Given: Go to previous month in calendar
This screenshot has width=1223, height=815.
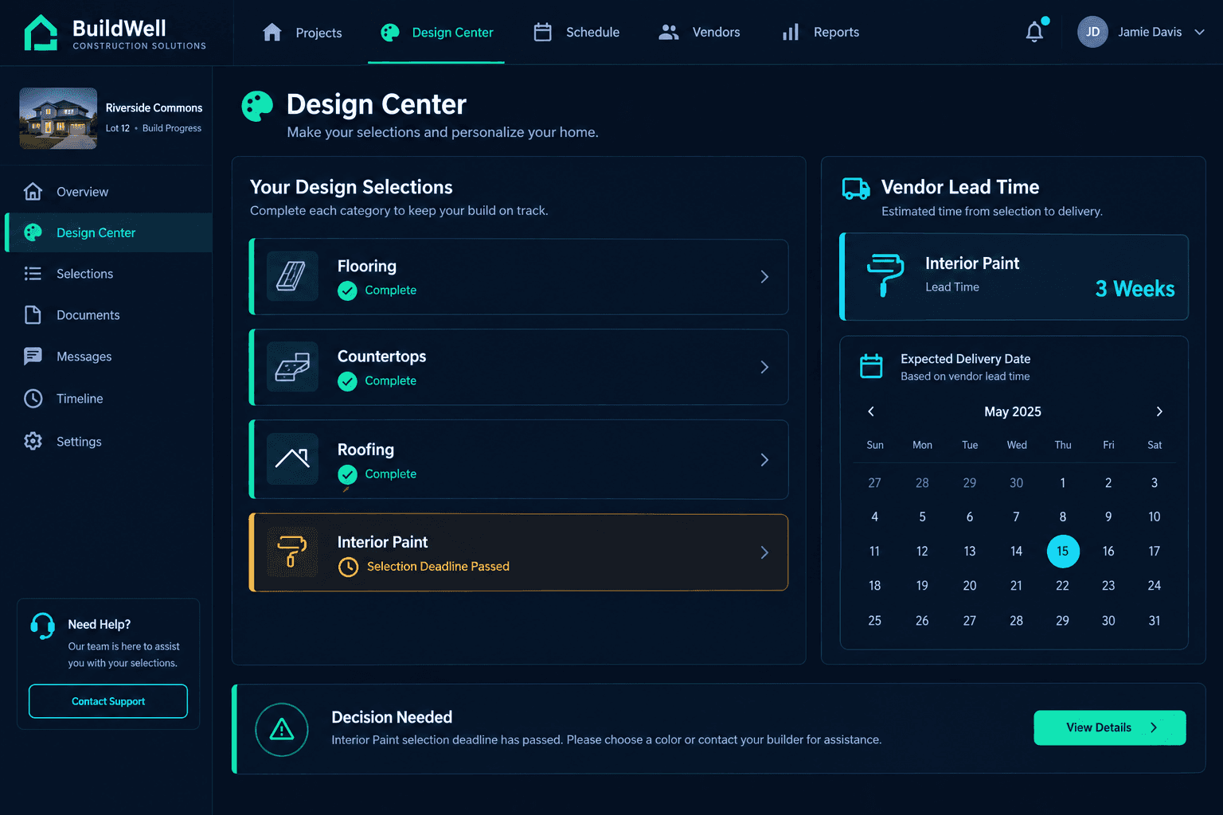Looking at the screenshot, I should pos(871,411).
